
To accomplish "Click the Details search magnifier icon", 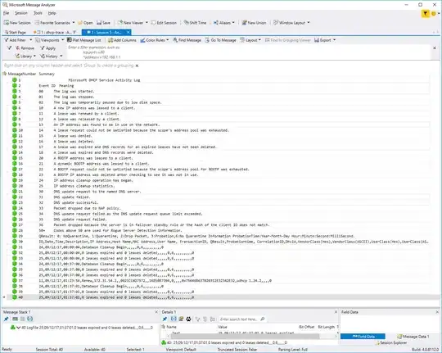I will coord(263,319).
